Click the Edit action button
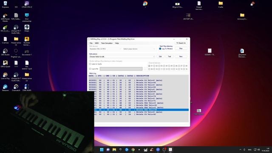This screenshot has height=153, width=272. tap(160, 57)
